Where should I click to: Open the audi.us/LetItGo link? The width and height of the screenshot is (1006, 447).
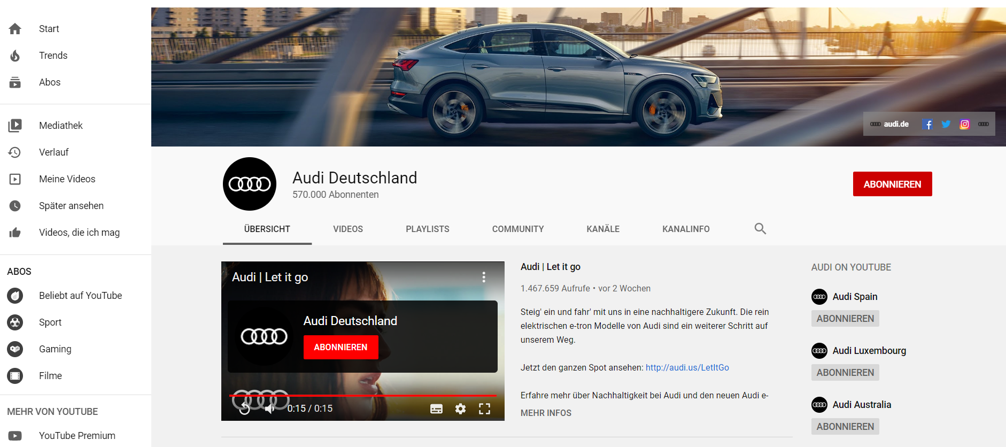click(x=687, y=367)
